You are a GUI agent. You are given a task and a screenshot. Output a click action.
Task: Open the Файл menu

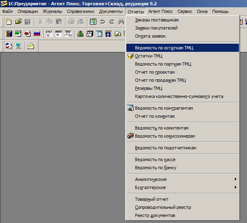pyautogui.click(x=7, y=11)
